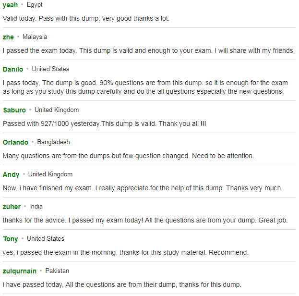Click the 'Malaysia' country label
This screenshot has height=296, width=299.
click(35, 37)
